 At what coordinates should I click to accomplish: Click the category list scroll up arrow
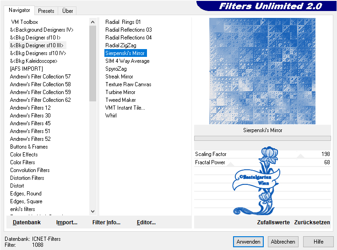[92, 22]
